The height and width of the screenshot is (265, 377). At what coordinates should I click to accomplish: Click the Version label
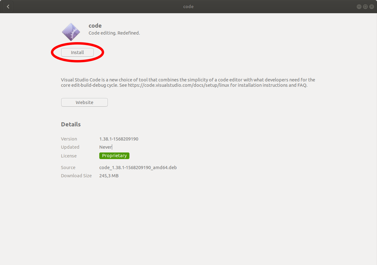[69, 139]
